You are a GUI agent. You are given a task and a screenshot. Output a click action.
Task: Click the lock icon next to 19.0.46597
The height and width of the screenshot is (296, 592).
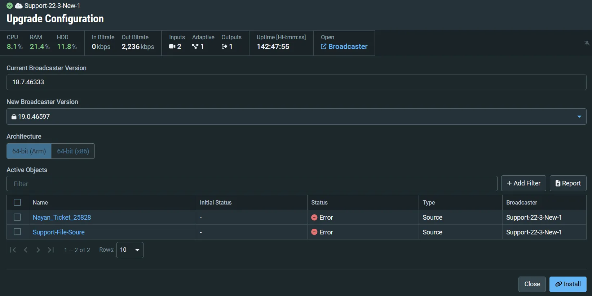click(14, 117)
